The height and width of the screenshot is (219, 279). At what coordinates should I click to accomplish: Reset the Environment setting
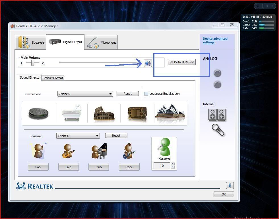point(128,94)
